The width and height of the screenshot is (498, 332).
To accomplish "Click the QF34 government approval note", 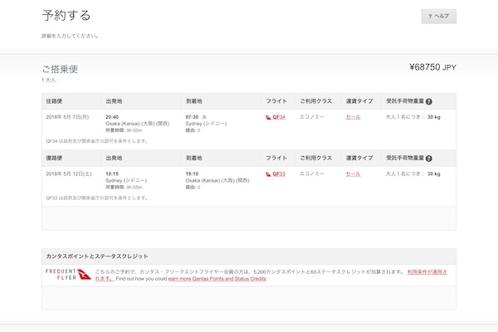I will [96, 141].
